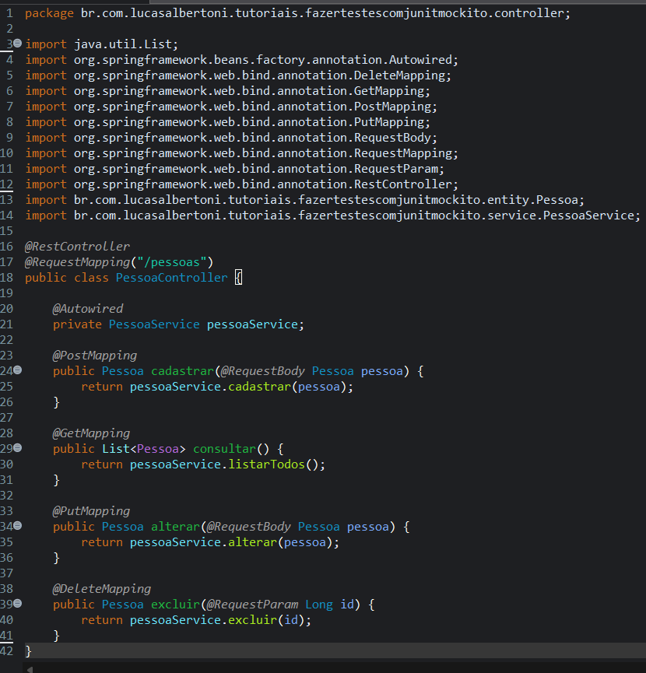Click the @PostMapping annotation

94,356
